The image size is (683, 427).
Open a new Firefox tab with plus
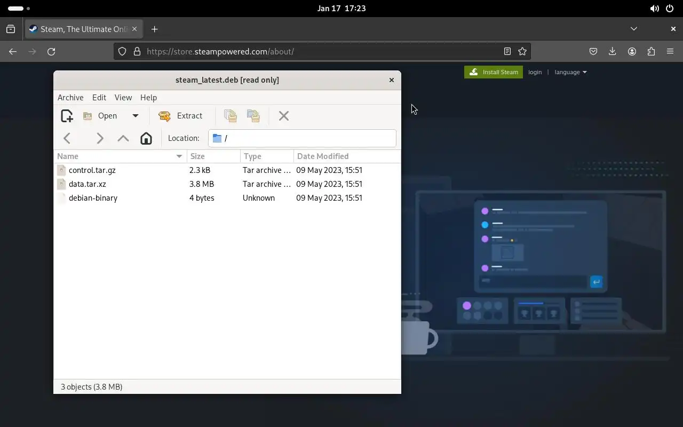pyautogui.click(x=155, y=29)
